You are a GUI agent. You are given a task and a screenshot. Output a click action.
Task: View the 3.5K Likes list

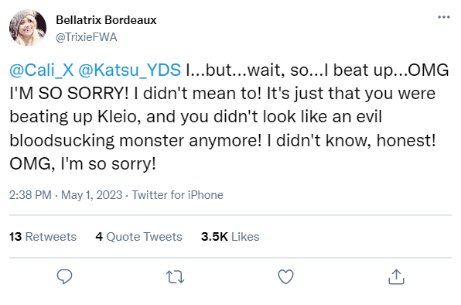230,237
